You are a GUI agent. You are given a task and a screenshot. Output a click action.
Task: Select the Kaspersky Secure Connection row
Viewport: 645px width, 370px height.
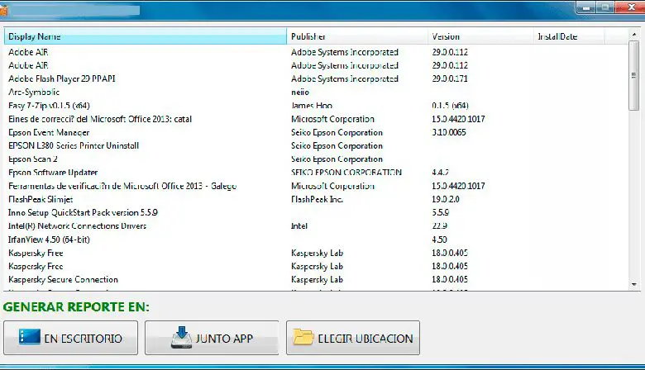[x=316, y=280]
